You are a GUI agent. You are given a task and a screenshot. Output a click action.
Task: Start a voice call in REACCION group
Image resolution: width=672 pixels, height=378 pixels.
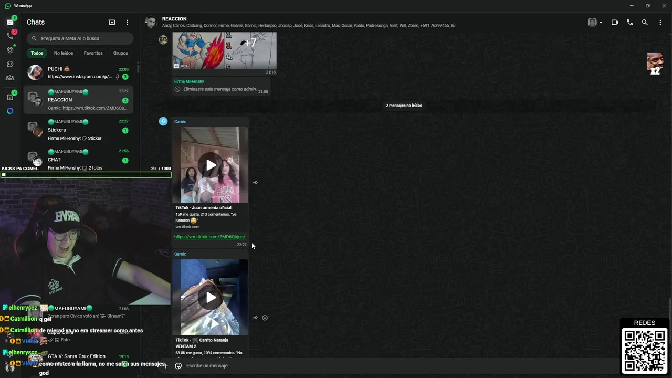[630, 22]
